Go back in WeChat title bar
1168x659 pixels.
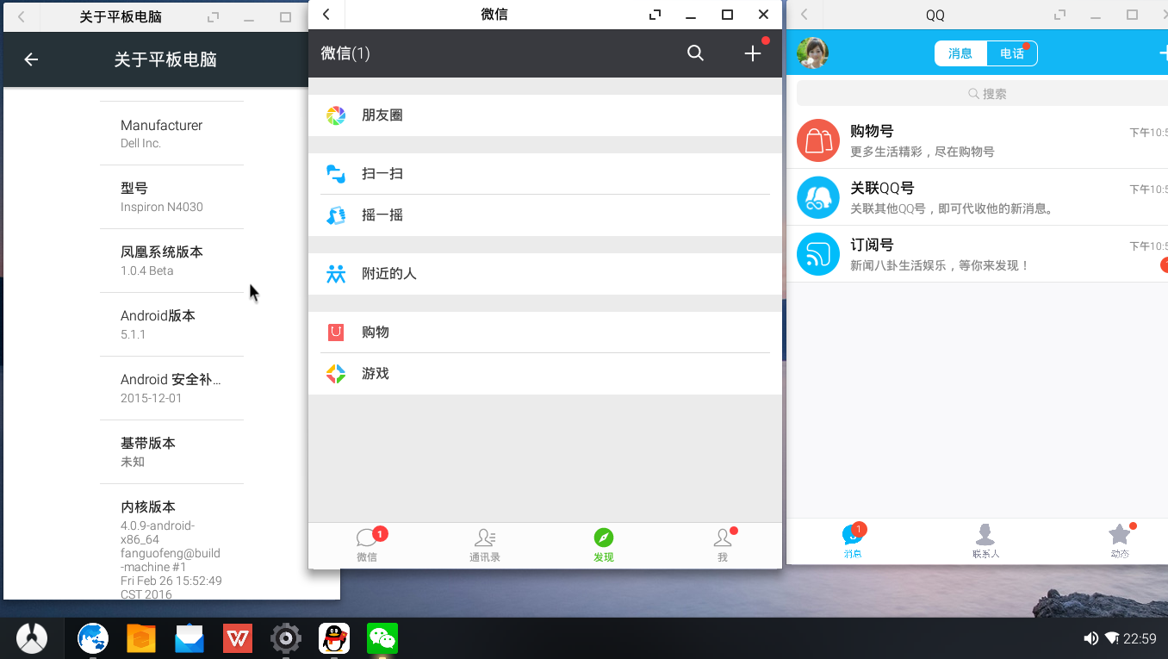point(326,15)
